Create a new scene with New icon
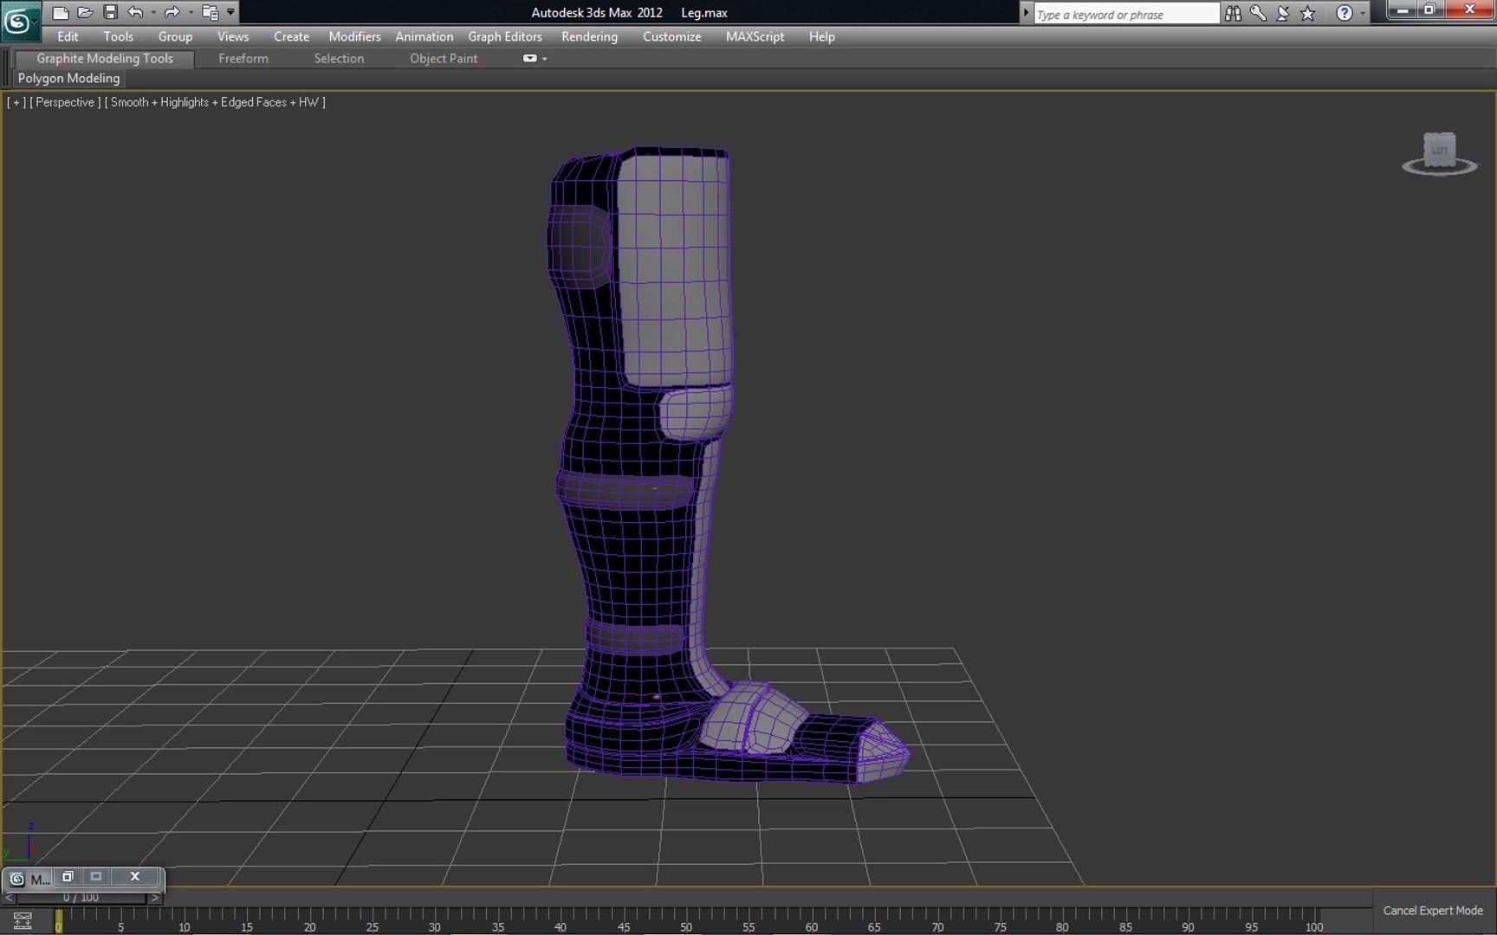Image resolution: width=1497 pixels, height=935 pixels. [60, 12]
